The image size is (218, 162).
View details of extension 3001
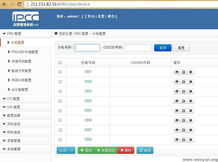point(177,72)
